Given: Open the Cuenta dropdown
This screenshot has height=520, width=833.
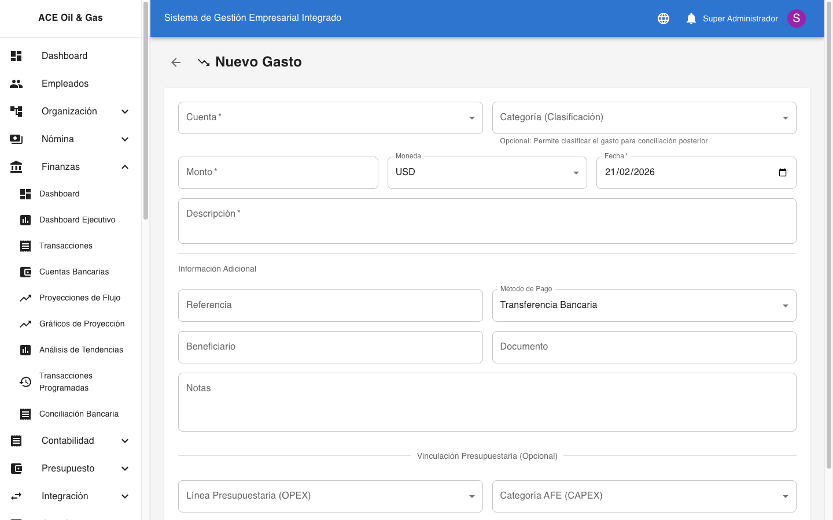Looking at the screenshot, I should click(x=330, y=118).
